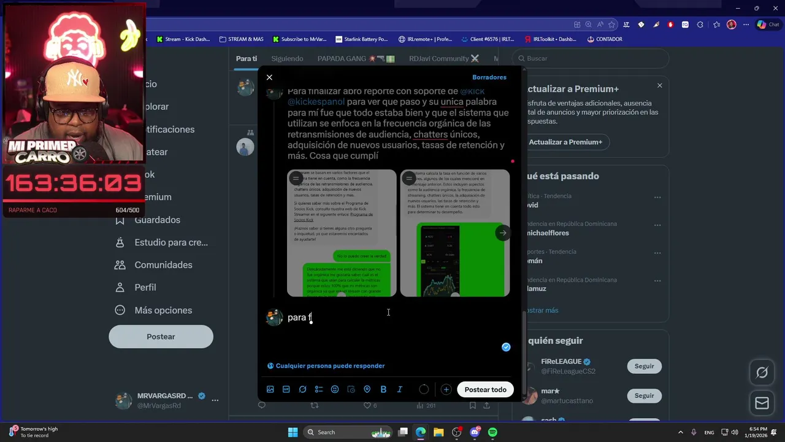Expand Más opciones in the sidebar

154,310
